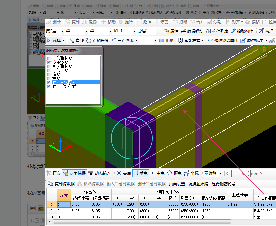Uncheck the 显示其它图元 checkbox
Screen dimensions: 276x226
(49, 82)
